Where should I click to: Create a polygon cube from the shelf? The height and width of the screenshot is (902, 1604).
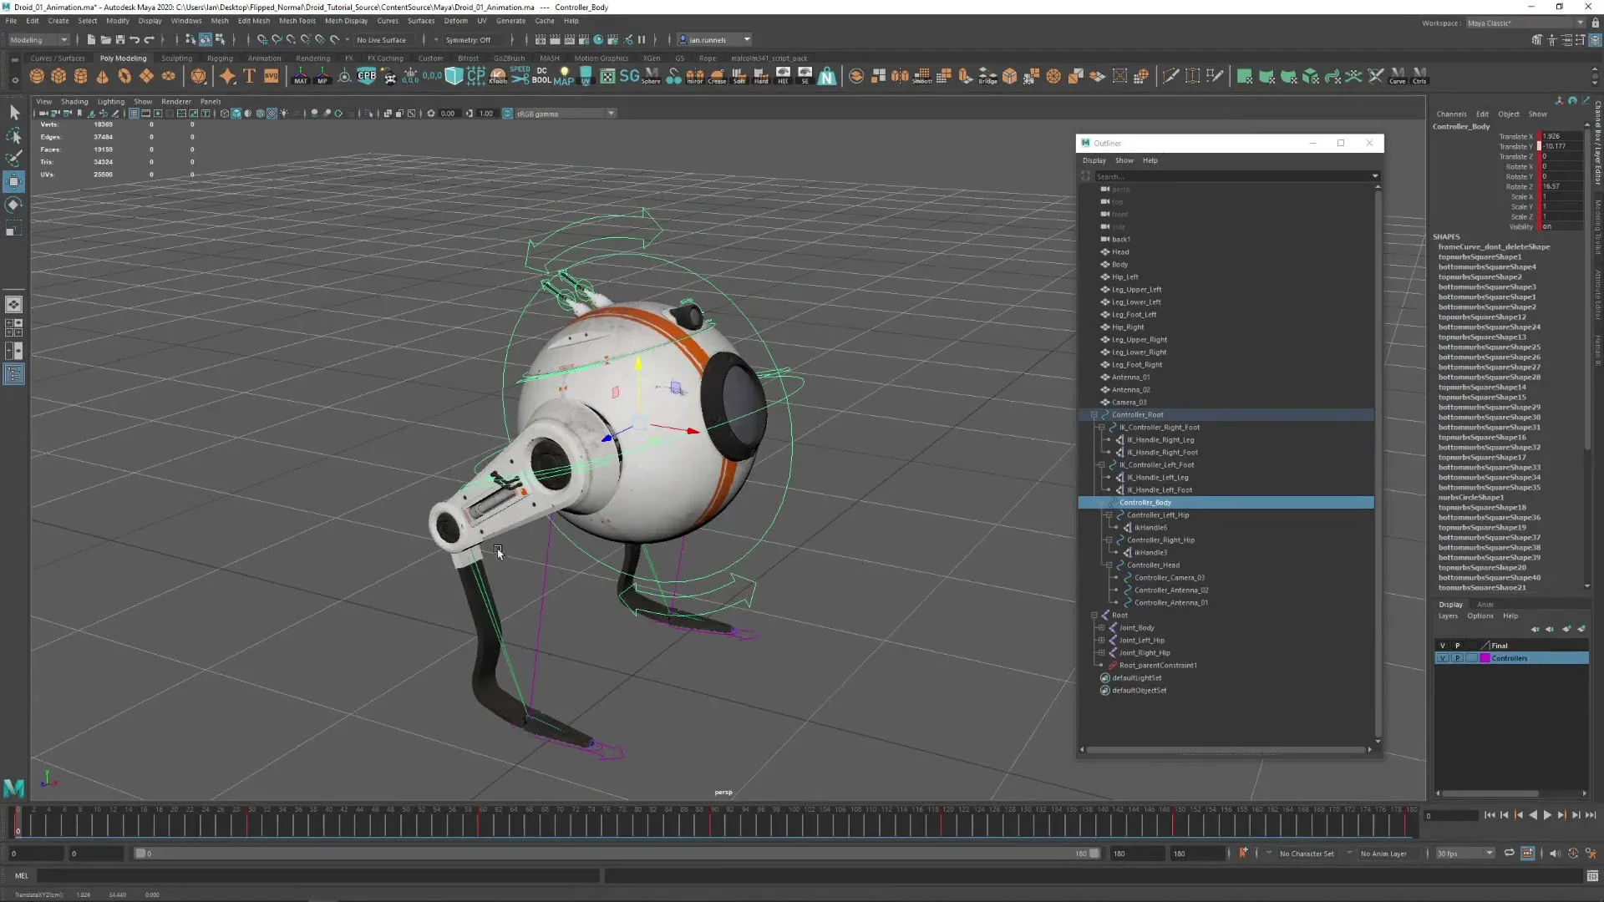point(58,76)
